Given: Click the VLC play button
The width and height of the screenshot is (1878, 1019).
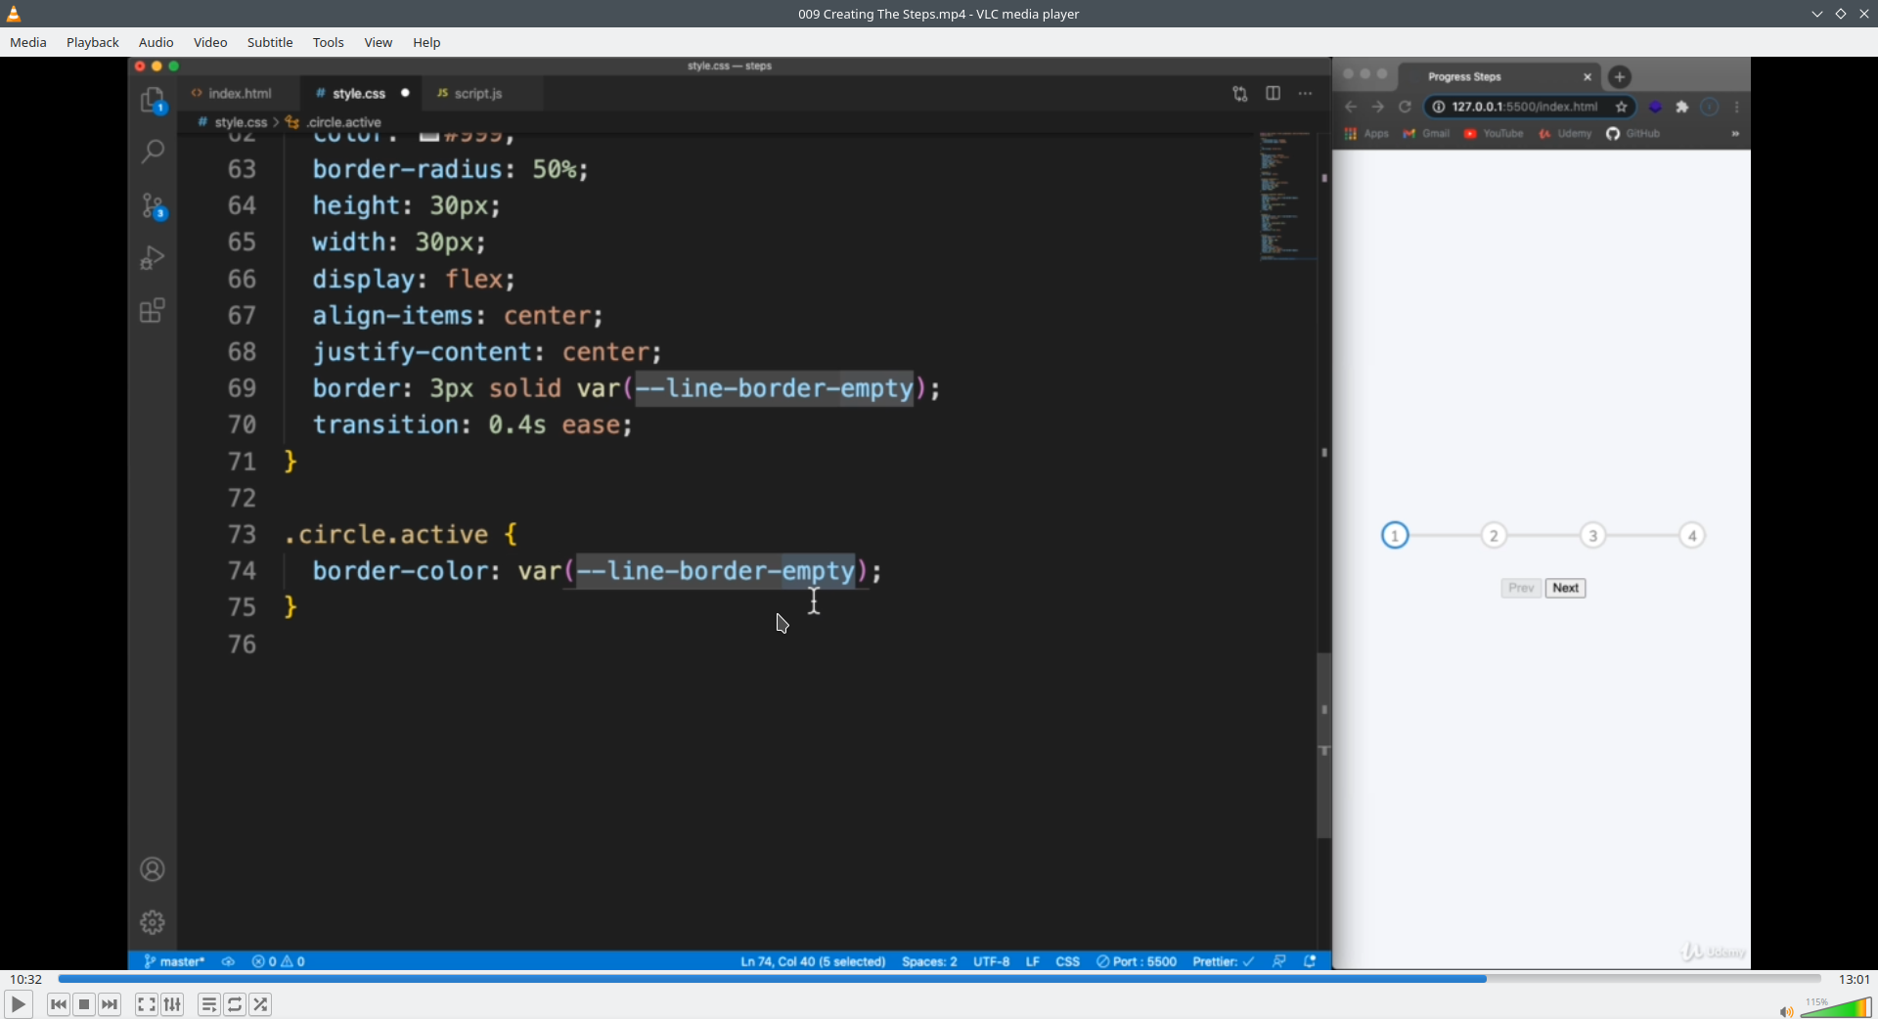Looking at the screenshot, I should point(18,1004).
